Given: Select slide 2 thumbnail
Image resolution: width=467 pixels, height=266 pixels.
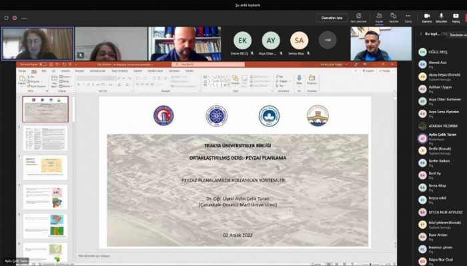Looking at the screenshot, I should 45,138.
